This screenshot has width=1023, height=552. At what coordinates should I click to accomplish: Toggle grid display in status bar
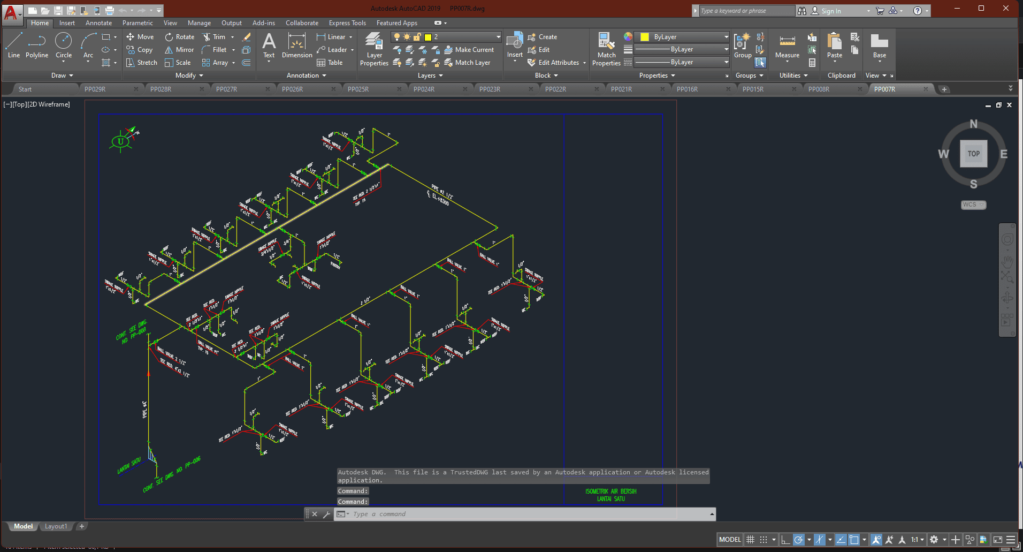click(x=751, y=540)
